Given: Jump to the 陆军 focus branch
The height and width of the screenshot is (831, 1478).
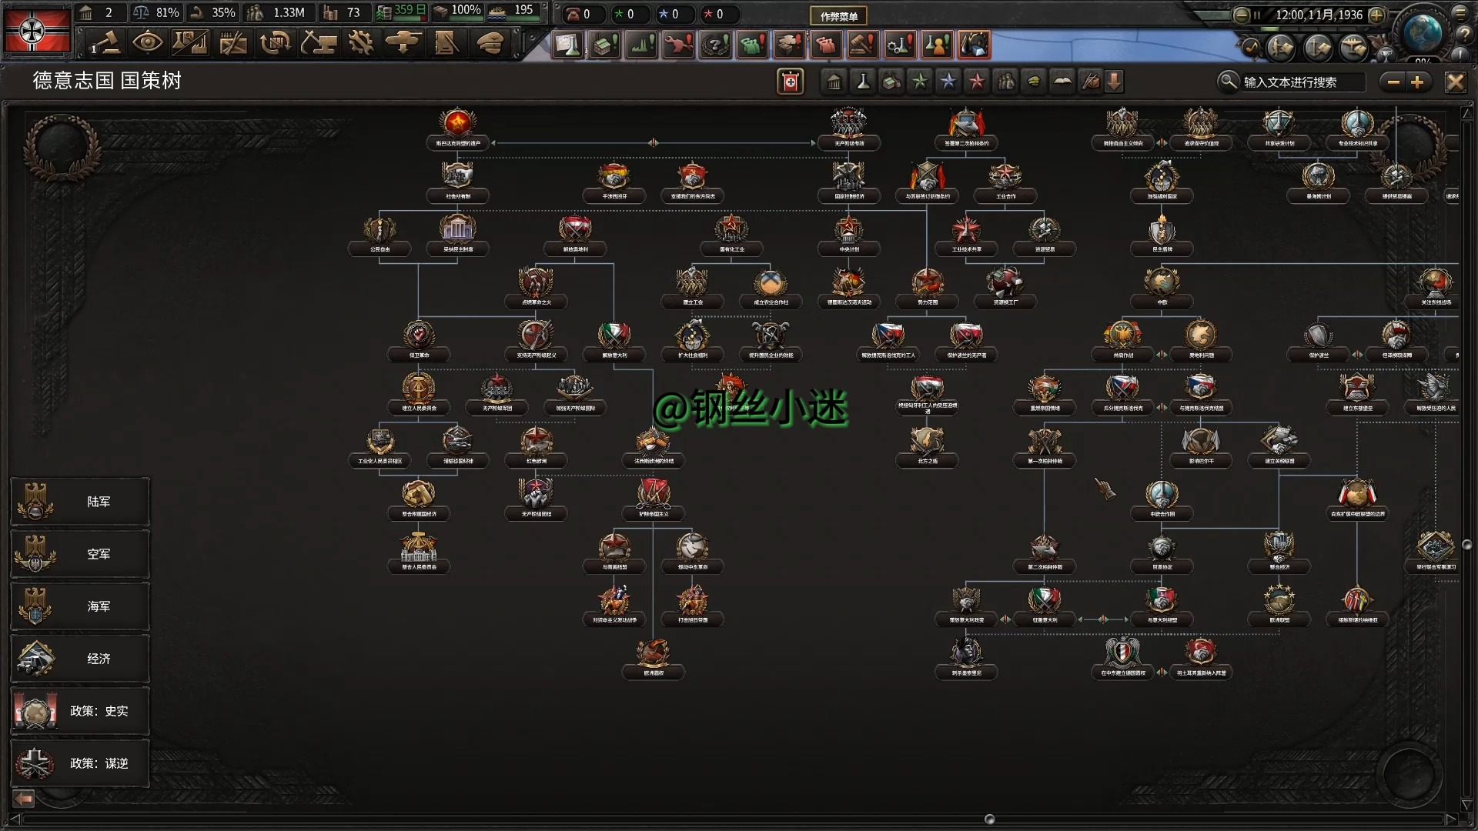Looking at the screenshot, I should (x=80, y=502).
